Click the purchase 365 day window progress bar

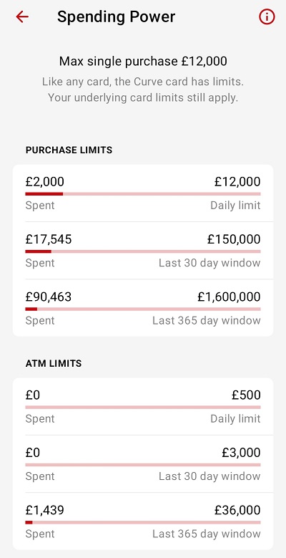click(143, 309)
